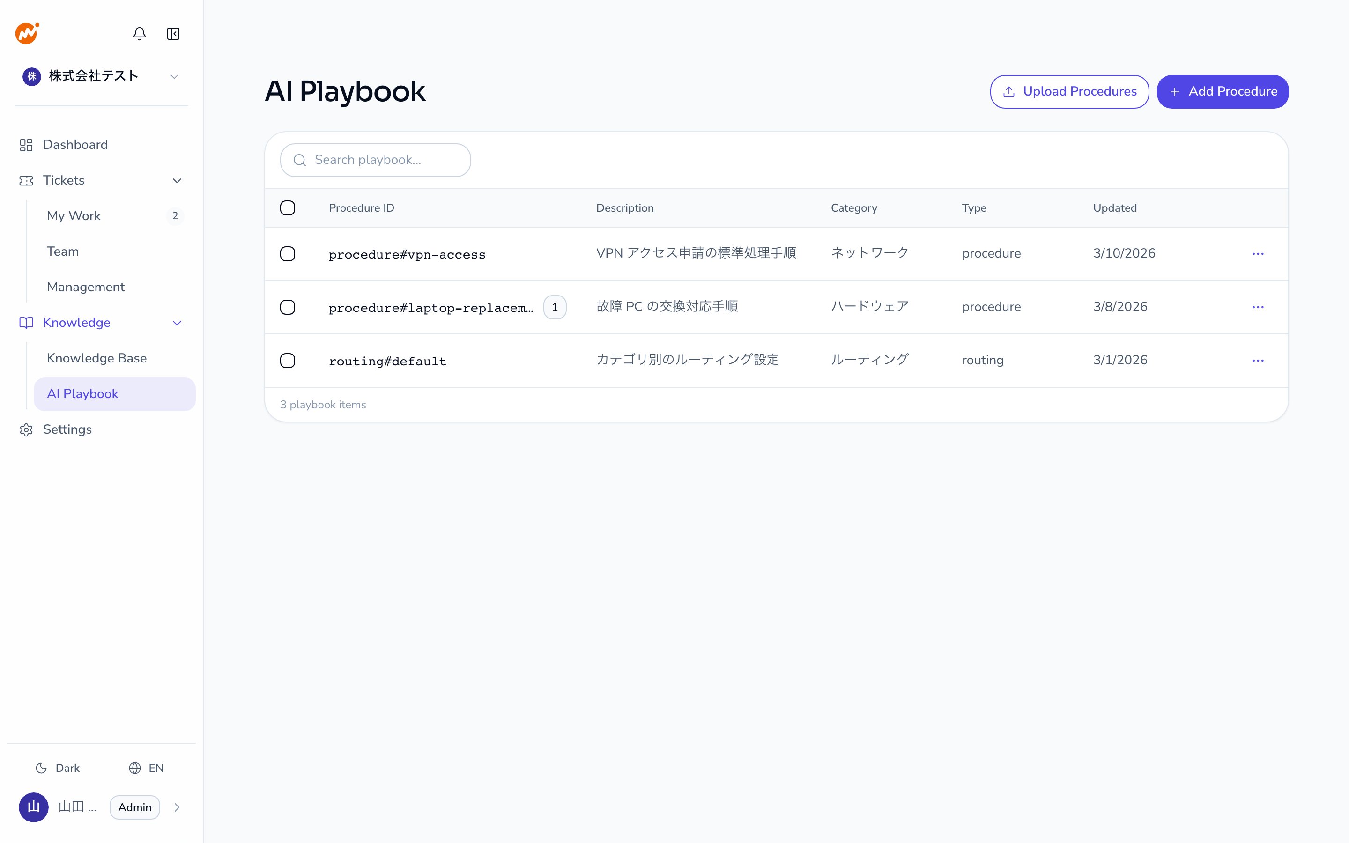Click category ネットワーク cell

pyautogui.click(x=870, y=253)
